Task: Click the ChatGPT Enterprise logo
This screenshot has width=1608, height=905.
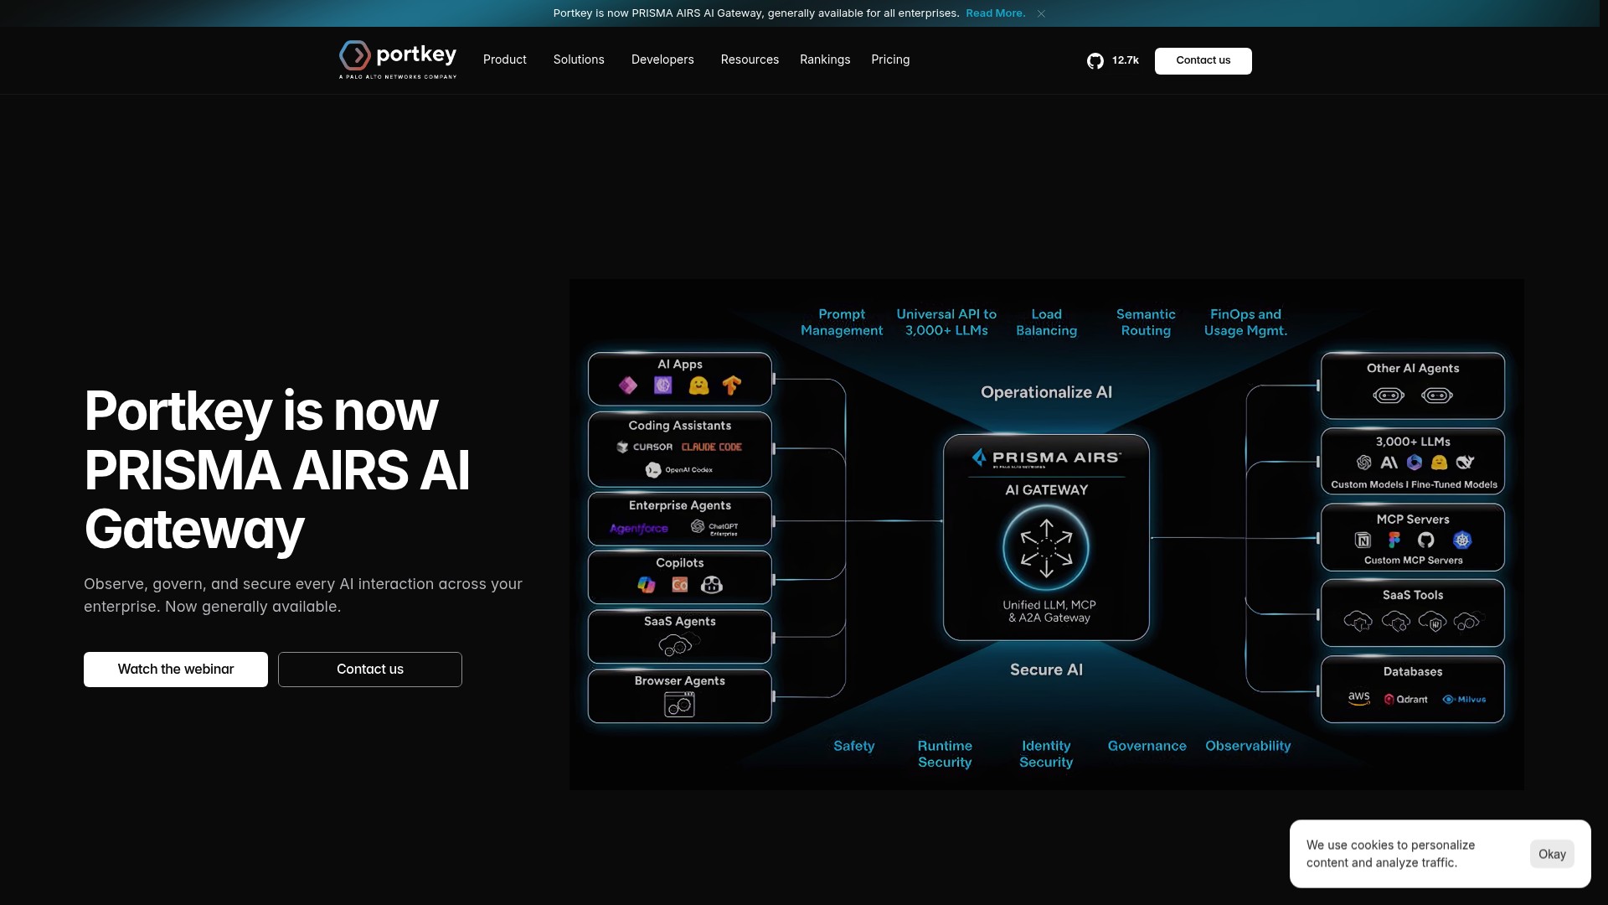Action: [714, 527]
